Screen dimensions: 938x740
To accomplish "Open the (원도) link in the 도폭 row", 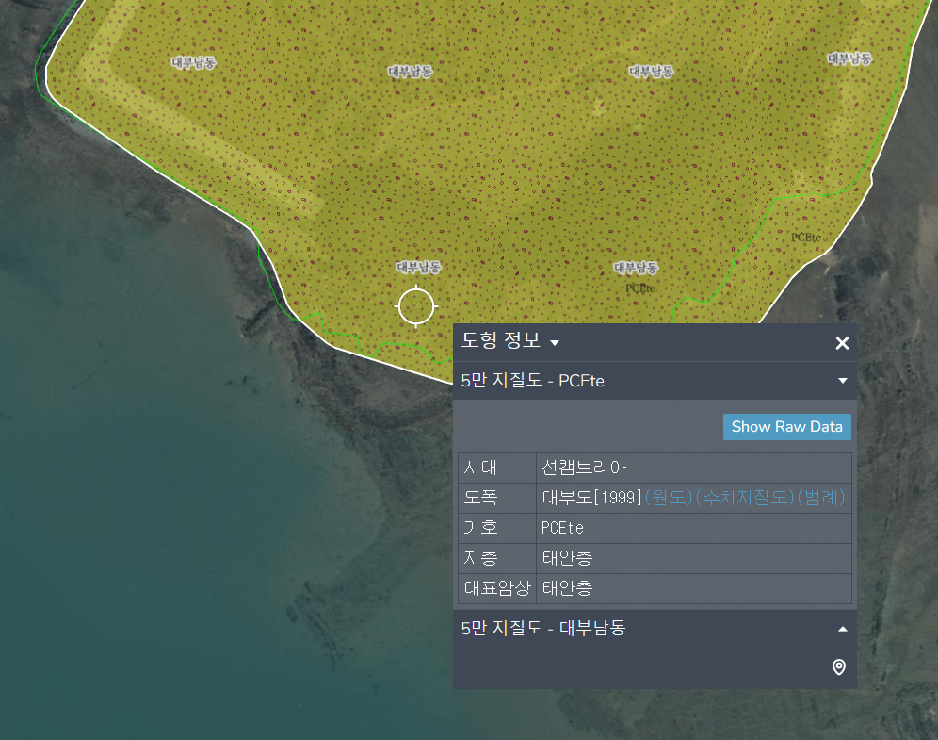I will click(x=669, y=498).
